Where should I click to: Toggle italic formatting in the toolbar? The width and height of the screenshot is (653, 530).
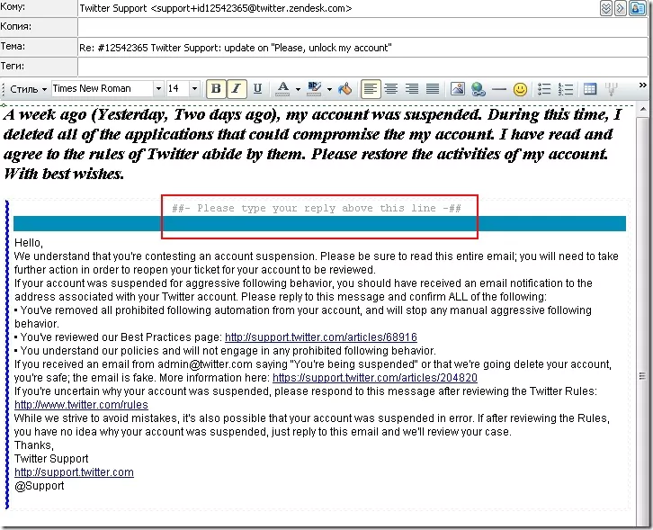237,89
